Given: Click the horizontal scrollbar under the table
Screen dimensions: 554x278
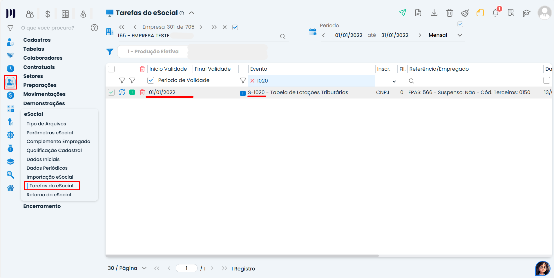Looking at the screenshot, I should click(242, 256).
